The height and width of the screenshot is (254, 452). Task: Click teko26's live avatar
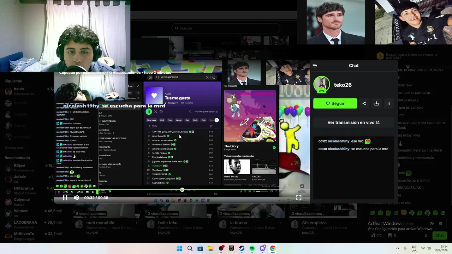[x=322, y=85]
